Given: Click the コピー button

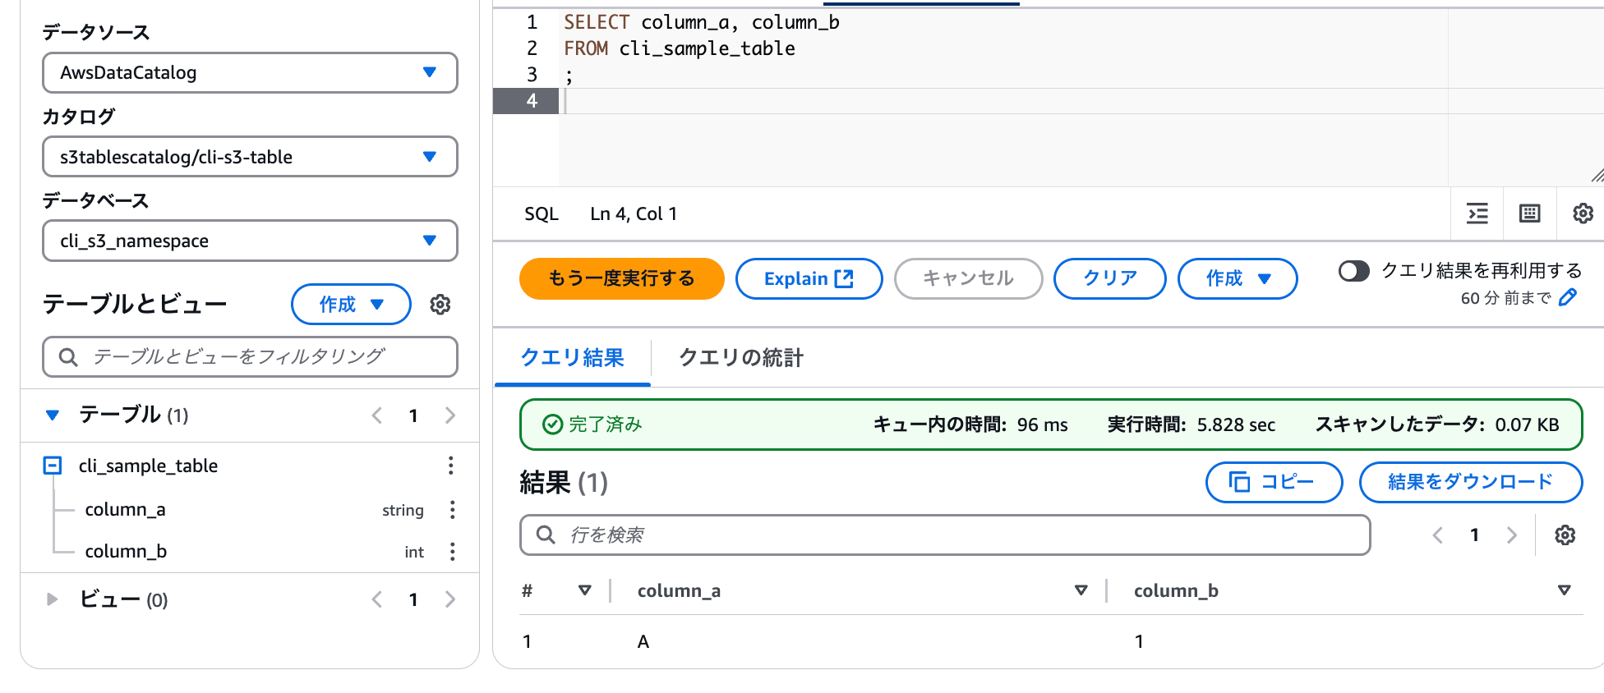Looking at the screenshot, I should point(1274,482).
